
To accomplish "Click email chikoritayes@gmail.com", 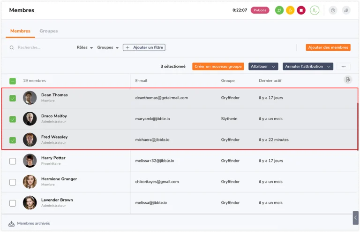I will pyautogui.click(x=157, y=182).
